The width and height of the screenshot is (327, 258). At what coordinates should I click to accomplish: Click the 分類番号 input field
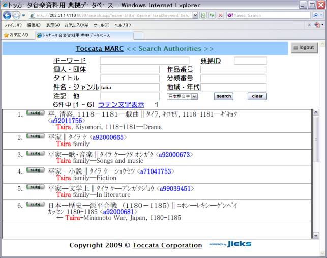(233, 78)
